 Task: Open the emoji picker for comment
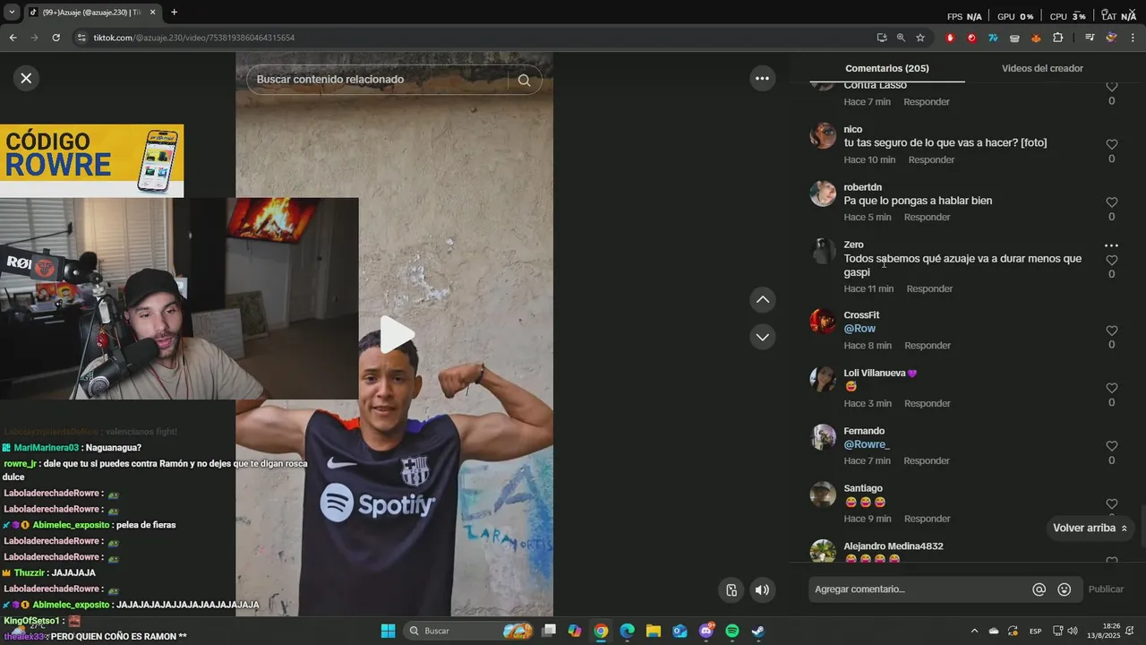click(x=1064, y=589)
